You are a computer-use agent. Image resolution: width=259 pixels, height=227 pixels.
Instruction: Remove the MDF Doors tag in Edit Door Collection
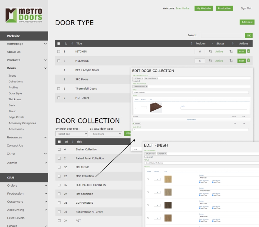coord(142,78)
